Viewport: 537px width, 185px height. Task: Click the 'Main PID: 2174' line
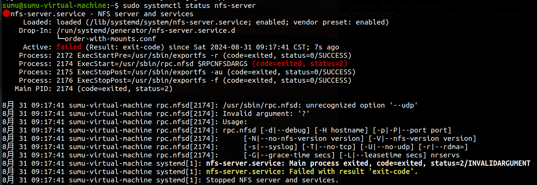pos(93,89)
